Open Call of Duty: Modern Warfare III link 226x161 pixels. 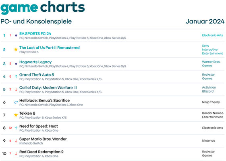coord(48,88)
